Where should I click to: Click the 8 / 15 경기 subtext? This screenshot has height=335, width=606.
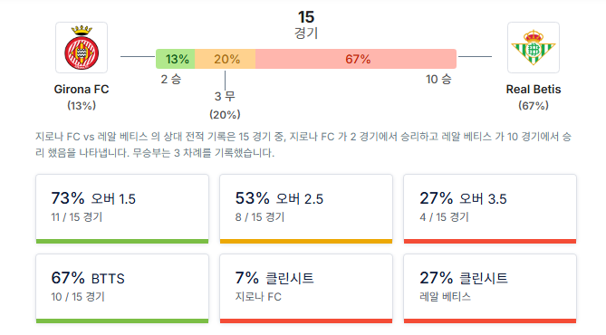click(x=260, y=217)
